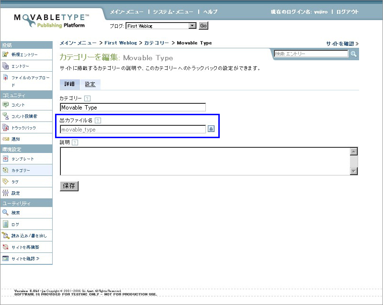Click the new entry (新規エントリー) sidebar icon
383x305 pixels.
[x=6, y=54]
